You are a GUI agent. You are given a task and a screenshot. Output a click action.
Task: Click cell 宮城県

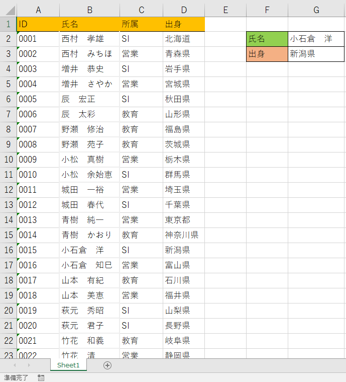(x=184, y=84)
